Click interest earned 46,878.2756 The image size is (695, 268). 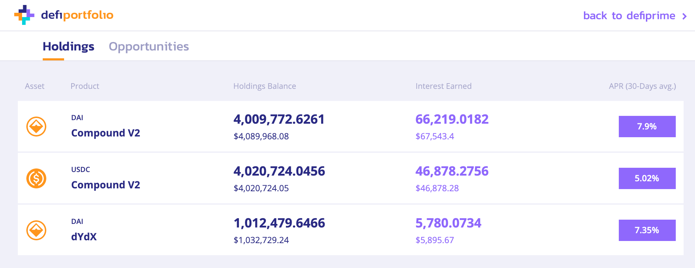(452, 171)
